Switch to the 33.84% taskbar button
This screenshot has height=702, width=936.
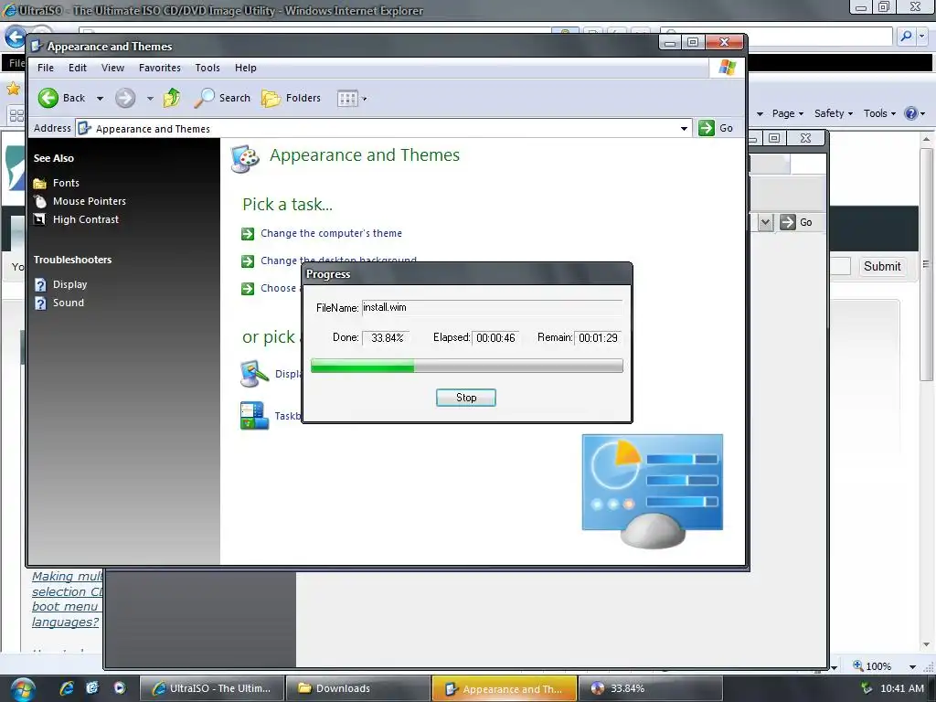coord(650,688)
